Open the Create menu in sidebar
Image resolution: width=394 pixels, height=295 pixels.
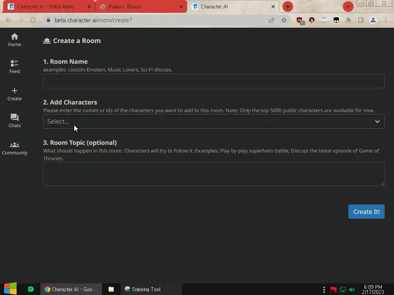point(15,94)
